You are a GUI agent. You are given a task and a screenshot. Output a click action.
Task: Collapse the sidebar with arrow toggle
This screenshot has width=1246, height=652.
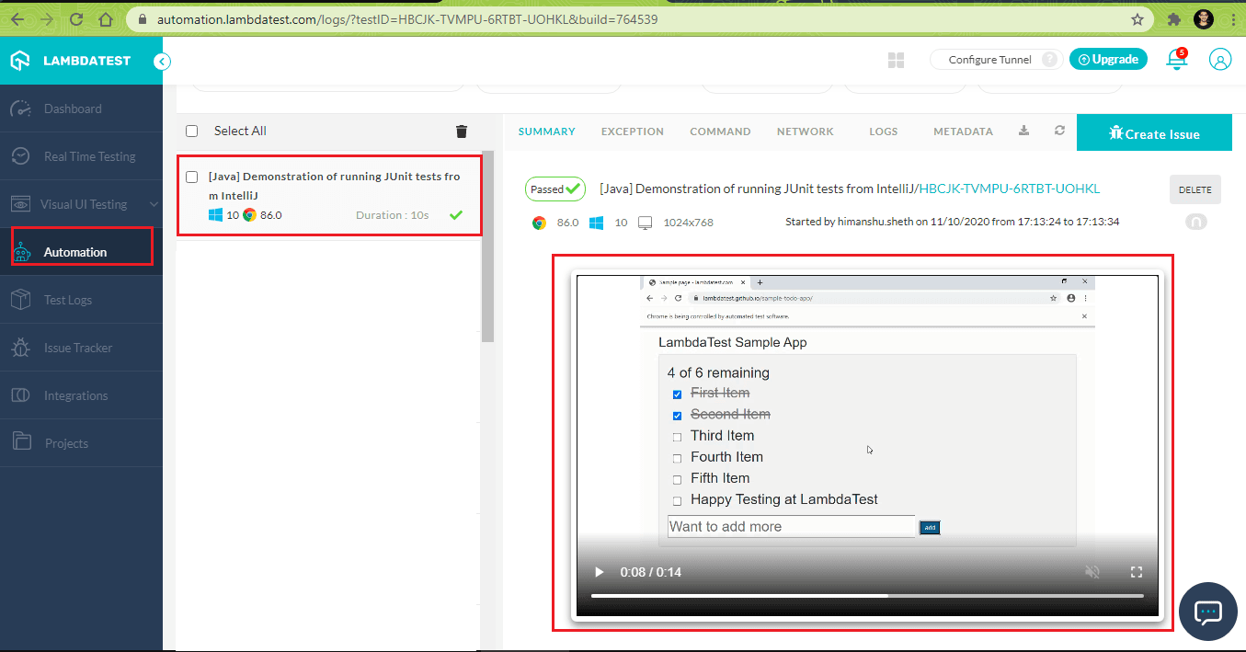[162, 62]
